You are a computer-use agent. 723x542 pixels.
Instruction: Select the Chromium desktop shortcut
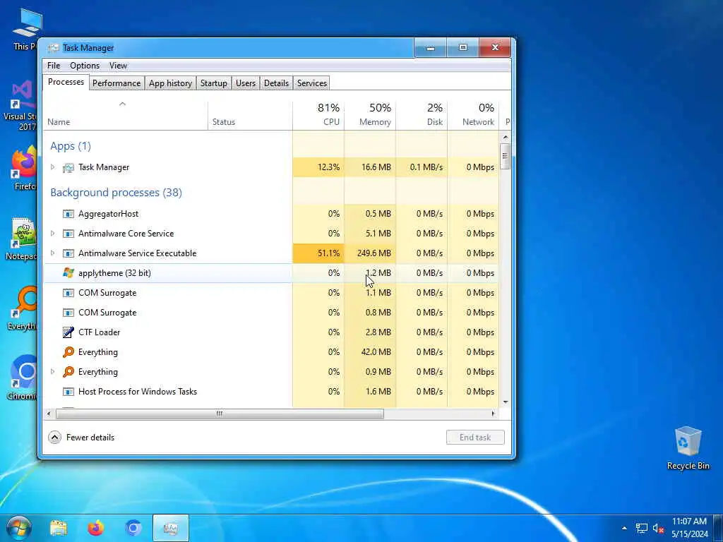[22, 378]
